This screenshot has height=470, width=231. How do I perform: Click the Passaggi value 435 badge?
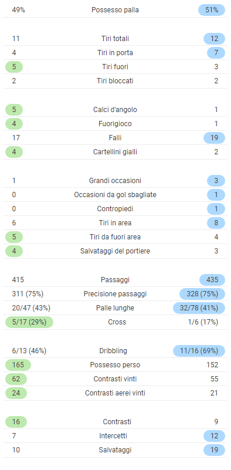[212, 280]
